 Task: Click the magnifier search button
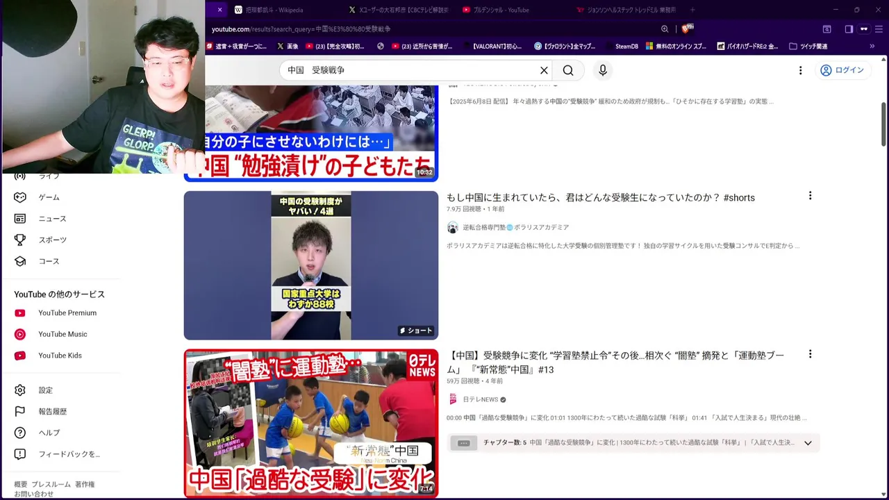[568, 70]
